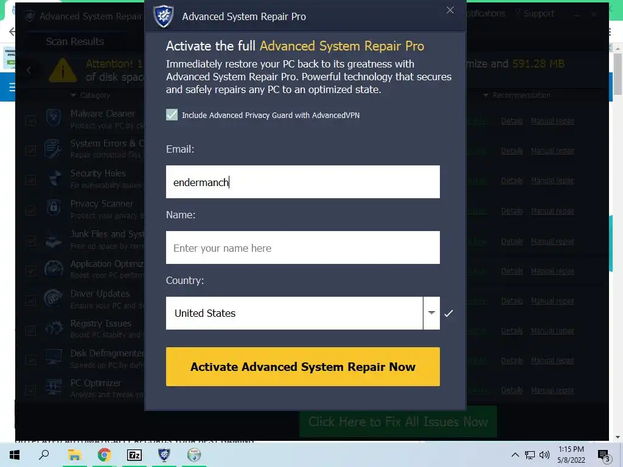Open Google Chrome from the taskbar
The image size is (623, 467).
[x=104, y=455]
